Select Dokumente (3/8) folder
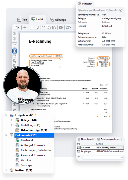128x180 pixels. [34, 135]
